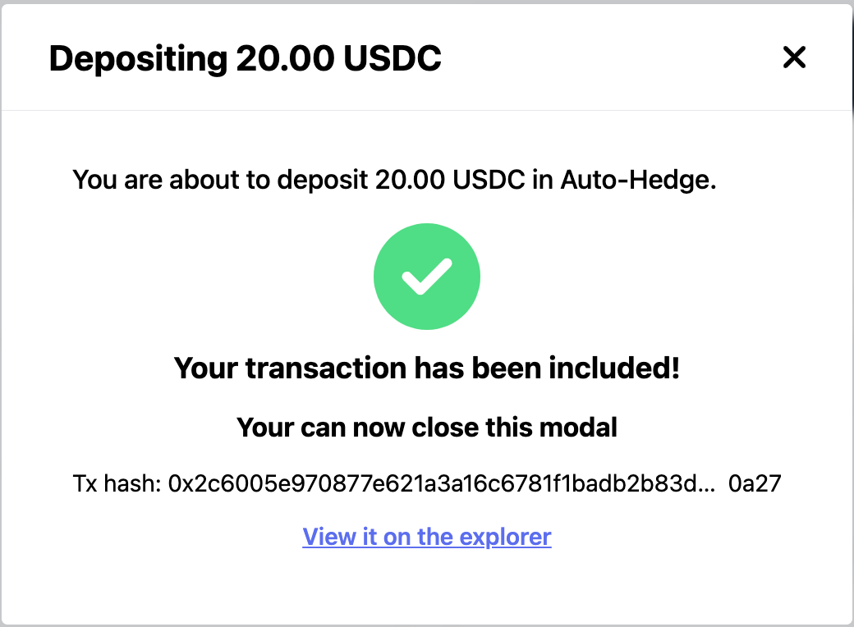Click '20.00 USDC' in the modal title
This screenshot has width=854, height=627.
click(339, 57)
